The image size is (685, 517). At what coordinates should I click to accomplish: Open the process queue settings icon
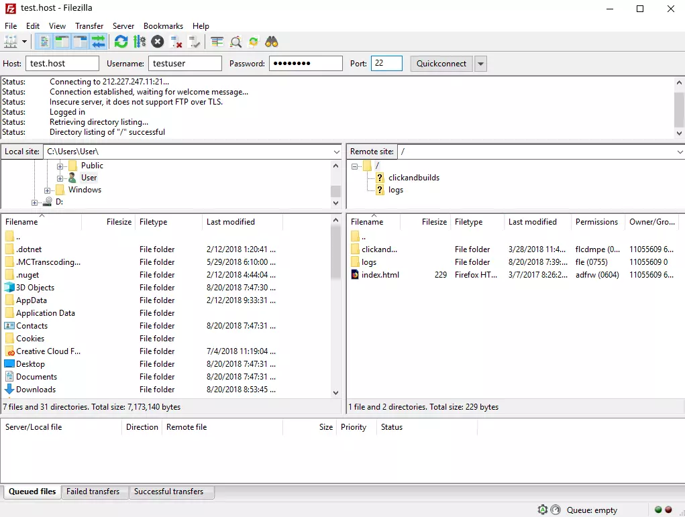(140, 42)
